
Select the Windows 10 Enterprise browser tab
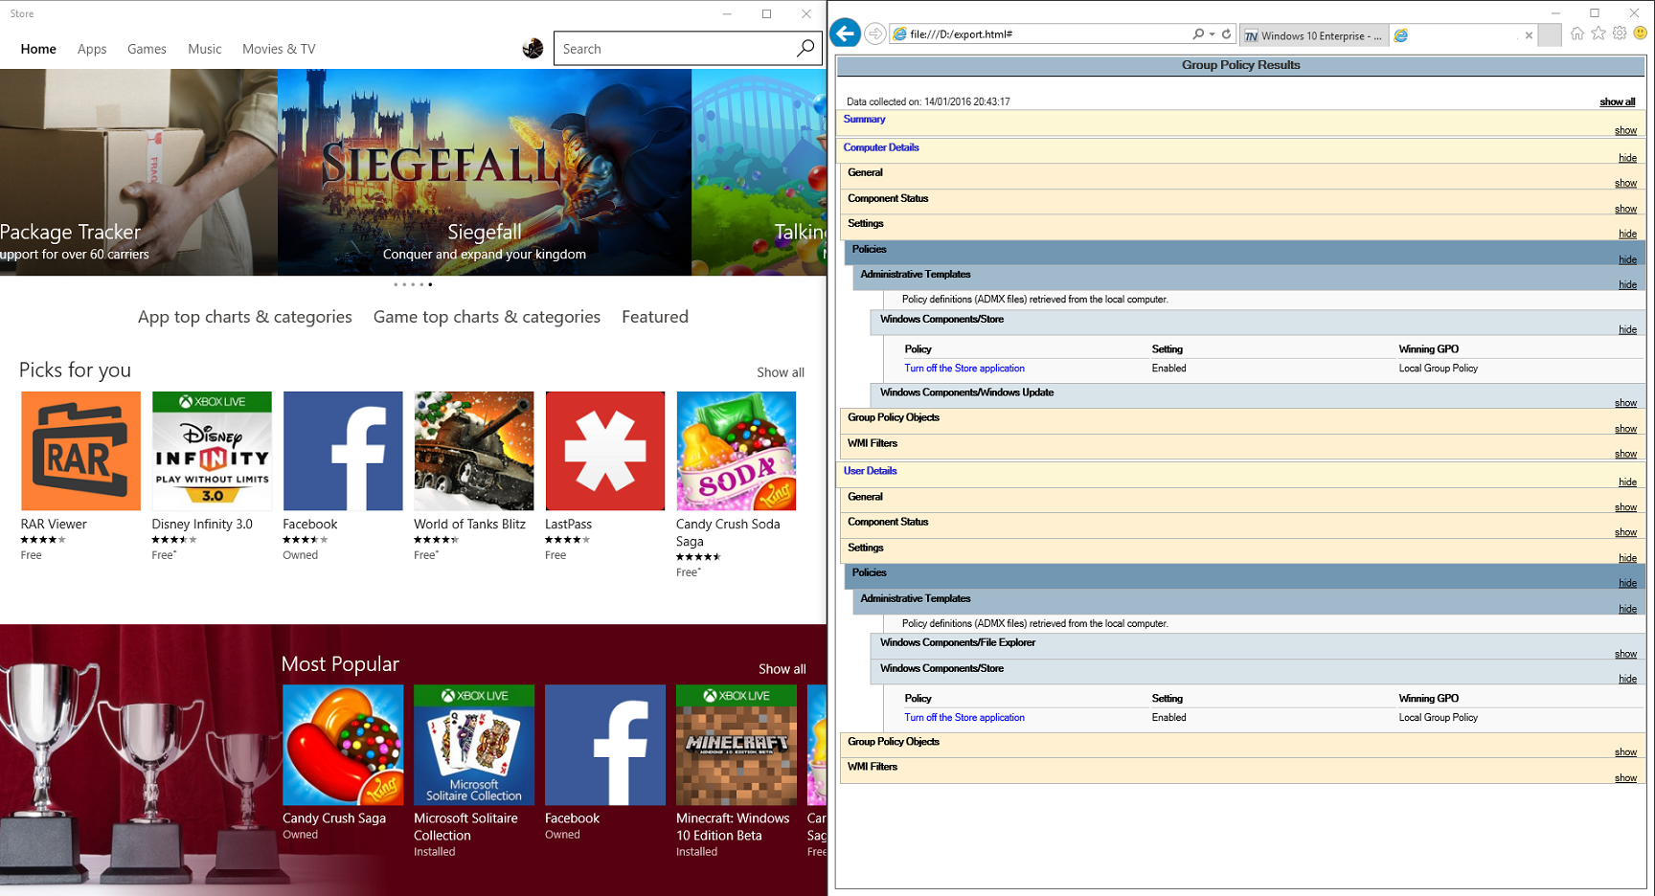1313,35
